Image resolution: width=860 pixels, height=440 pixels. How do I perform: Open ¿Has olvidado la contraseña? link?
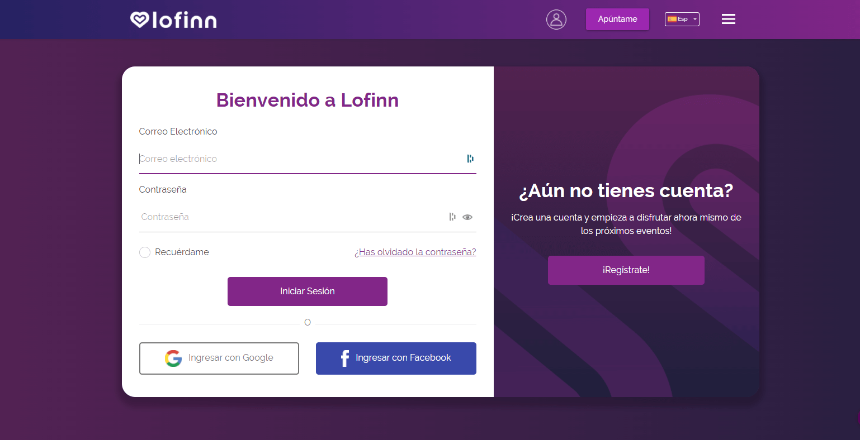[415, 252]
